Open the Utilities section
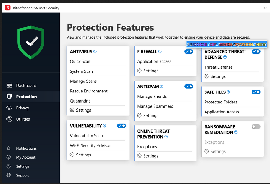270x184 pixels. point(31,119)
